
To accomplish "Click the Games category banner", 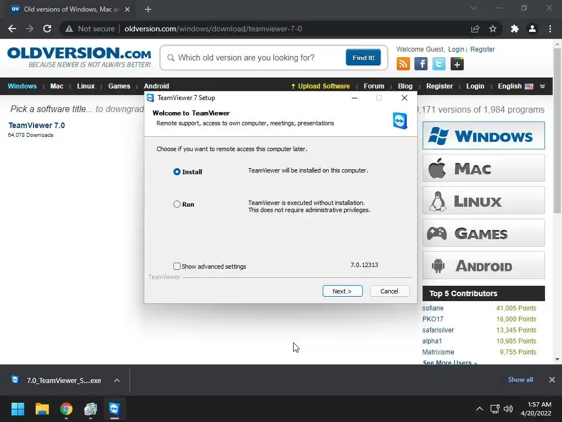I will click(484, 233).
